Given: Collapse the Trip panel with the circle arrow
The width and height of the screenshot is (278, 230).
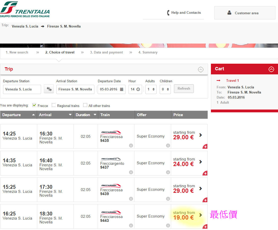Looking at the screenshot, I should 200,69.
